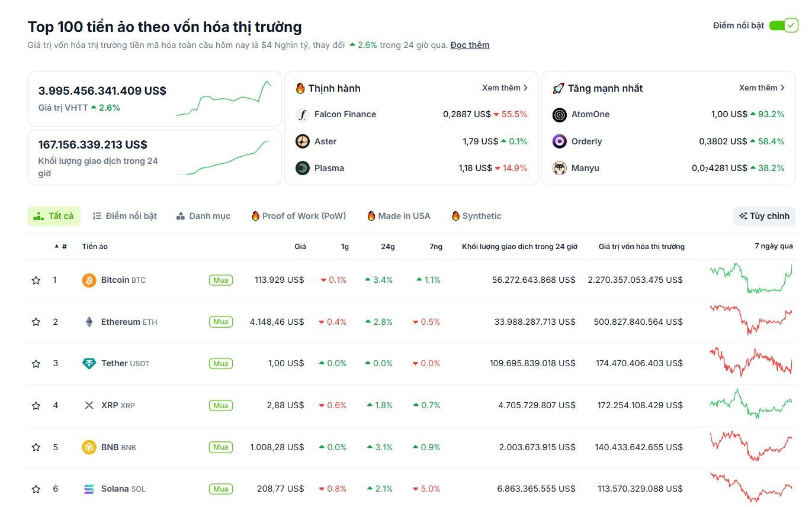
Task: Star Bitcoin as a favorite
Action: tap(36, 280)
